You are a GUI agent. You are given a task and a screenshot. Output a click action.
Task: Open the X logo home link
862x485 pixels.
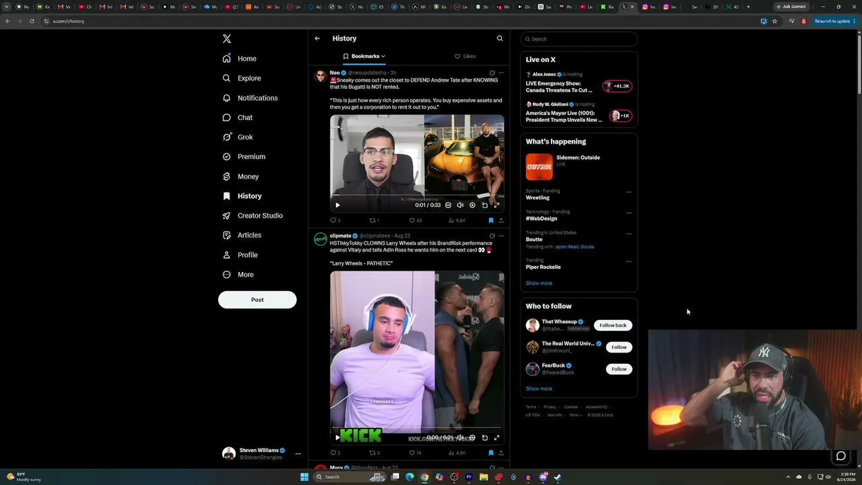coord(227,39)
